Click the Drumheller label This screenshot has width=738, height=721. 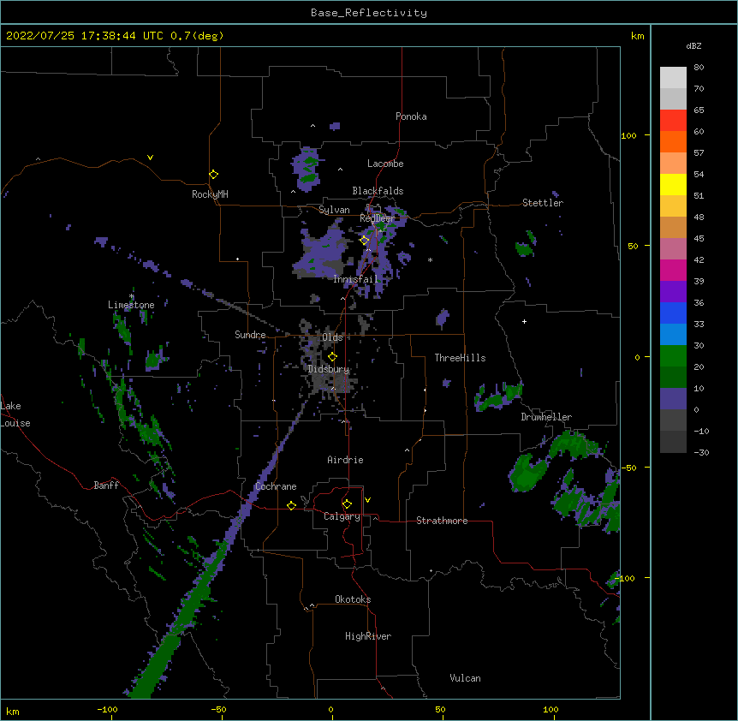[x=546, y=417]
